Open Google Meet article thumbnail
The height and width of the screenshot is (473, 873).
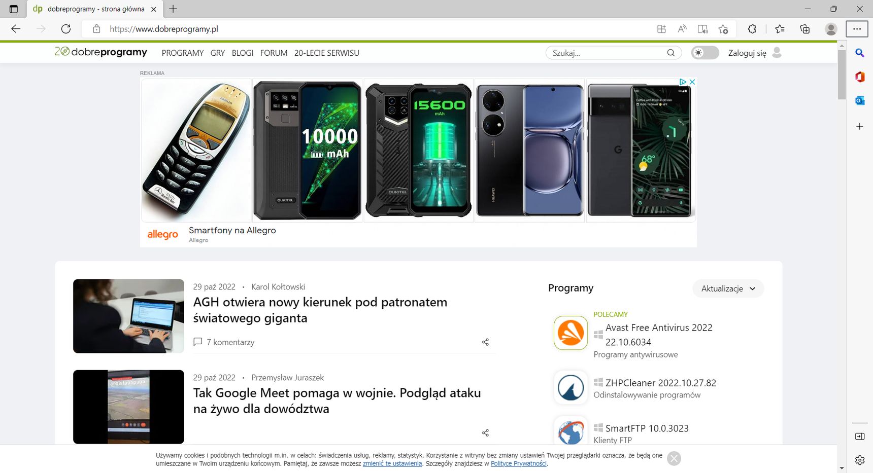pos(128,407)
